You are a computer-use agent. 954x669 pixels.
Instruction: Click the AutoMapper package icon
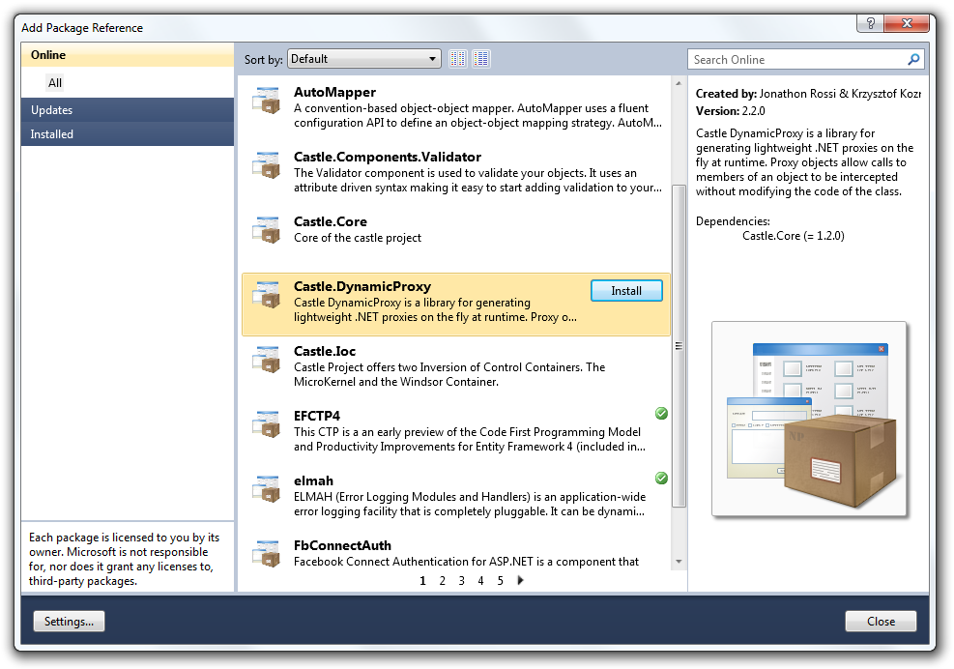click(x=266, y=102)
